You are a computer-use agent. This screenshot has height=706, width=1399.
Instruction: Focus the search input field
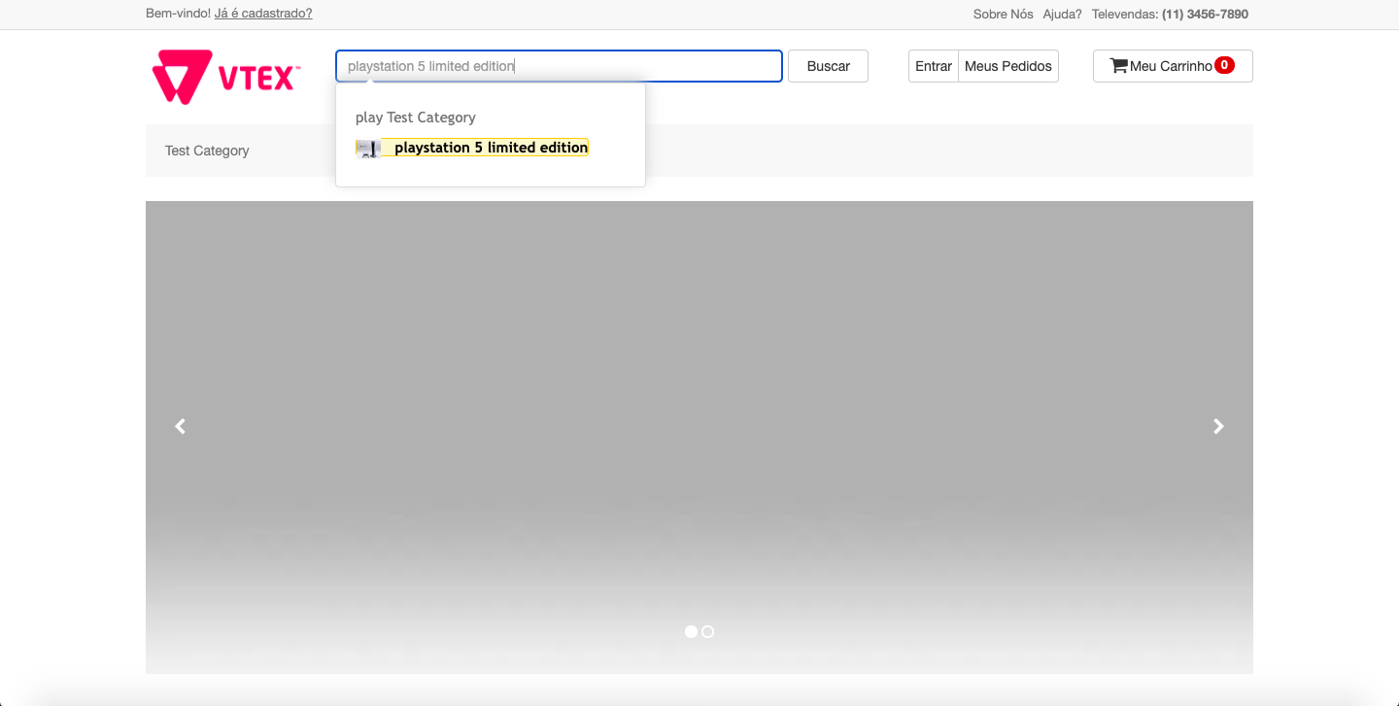click(559, 66)
